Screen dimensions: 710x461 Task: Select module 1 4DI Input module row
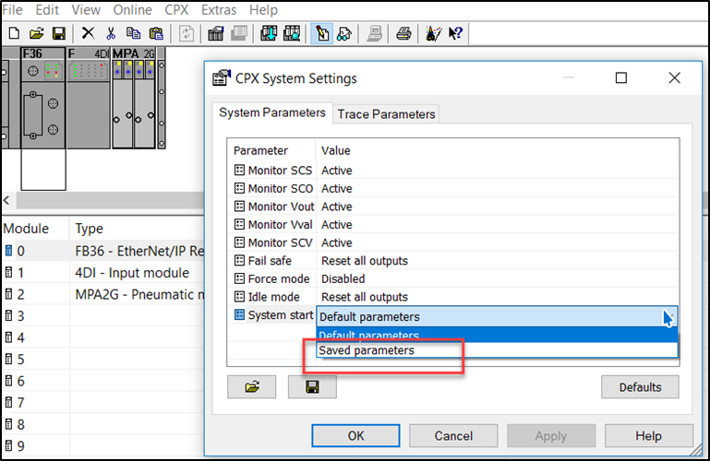[x=103, y=273]
